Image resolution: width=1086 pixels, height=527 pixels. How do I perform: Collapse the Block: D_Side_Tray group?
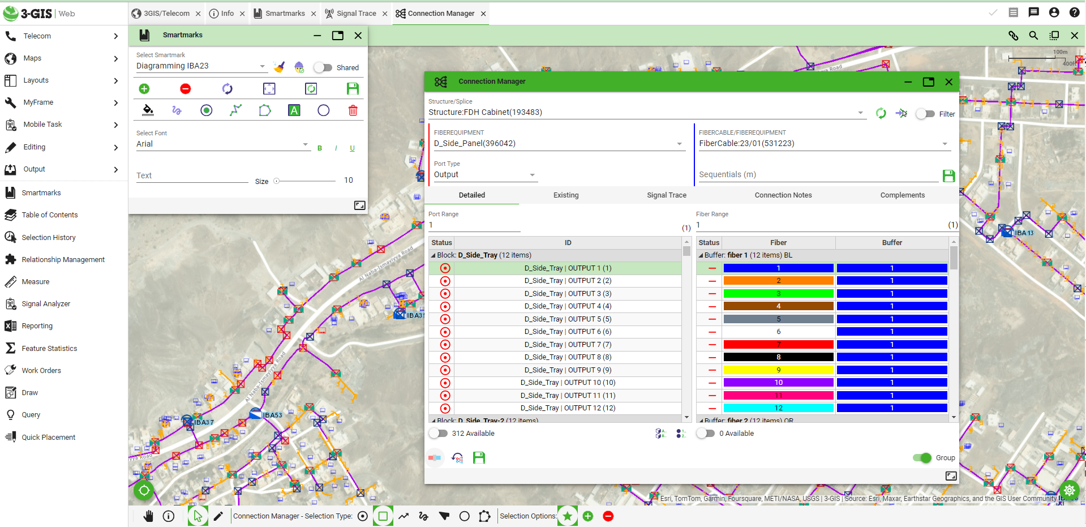coord(433,255)
